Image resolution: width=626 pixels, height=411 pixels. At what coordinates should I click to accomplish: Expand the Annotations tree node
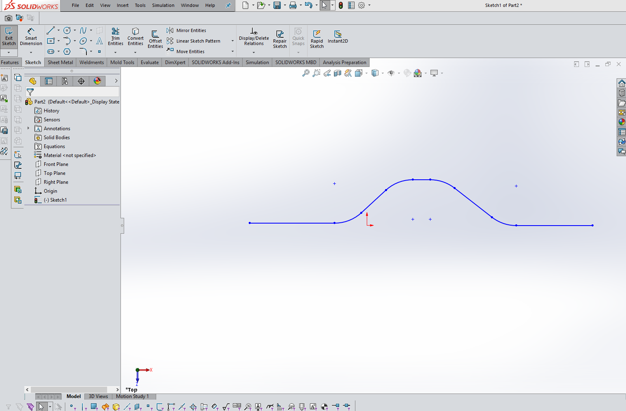[x=28, y=128]
